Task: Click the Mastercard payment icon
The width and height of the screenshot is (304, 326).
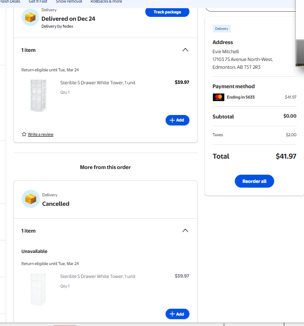Action: [218, 97]
